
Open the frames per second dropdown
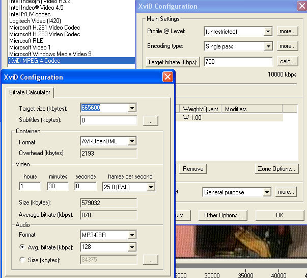151,187
